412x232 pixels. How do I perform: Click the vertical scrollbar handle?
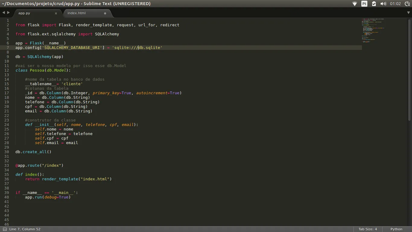[x=409, y=69]
